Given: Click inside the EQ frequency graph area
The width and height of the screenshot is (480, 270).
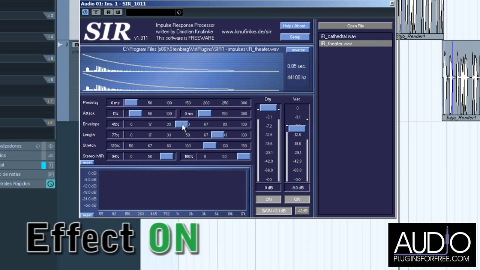Looking at the screenshot, I should pos(172,190).
